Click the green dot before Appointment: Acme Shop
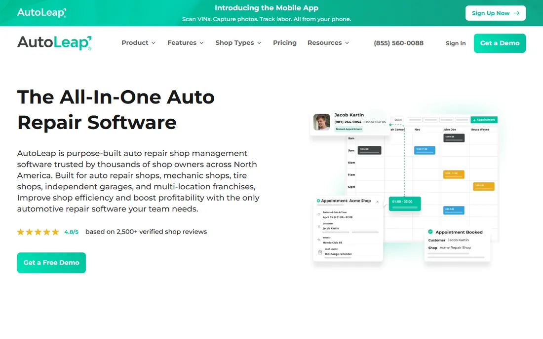 click(318, 201)
